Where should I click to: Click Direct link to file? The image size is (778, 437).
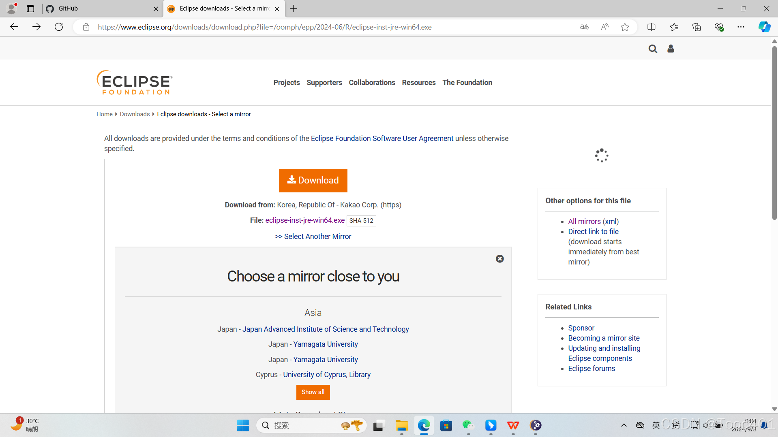593,232
